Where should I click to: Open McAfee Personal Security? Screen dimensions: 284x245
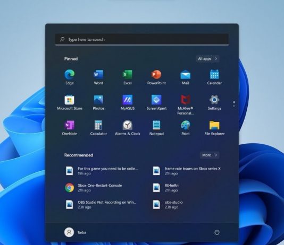point(186,104)
